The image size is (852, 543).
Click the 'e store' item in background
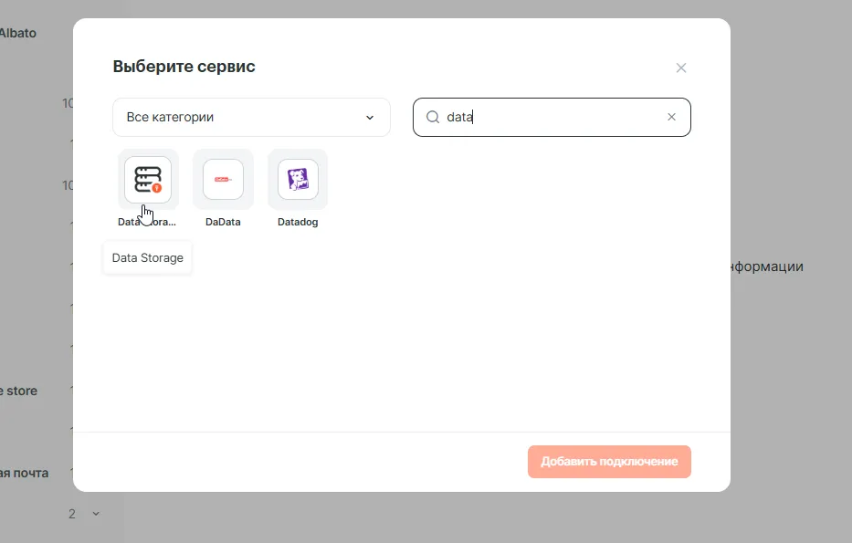[x=20, y=391]
